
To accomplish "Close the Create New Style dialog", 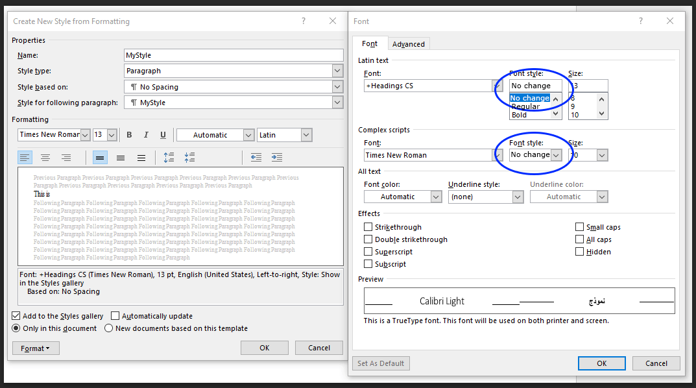I will click(333, 21).
